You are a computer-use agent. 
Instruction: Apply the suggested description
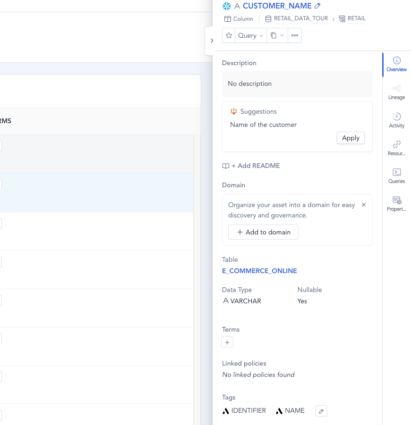[x=351, y=138]
